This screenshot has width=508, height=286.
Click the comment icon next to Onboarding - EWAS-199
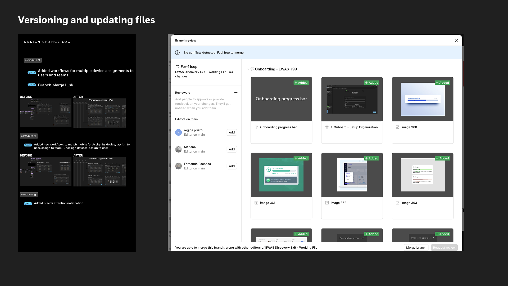click(252, 69)
